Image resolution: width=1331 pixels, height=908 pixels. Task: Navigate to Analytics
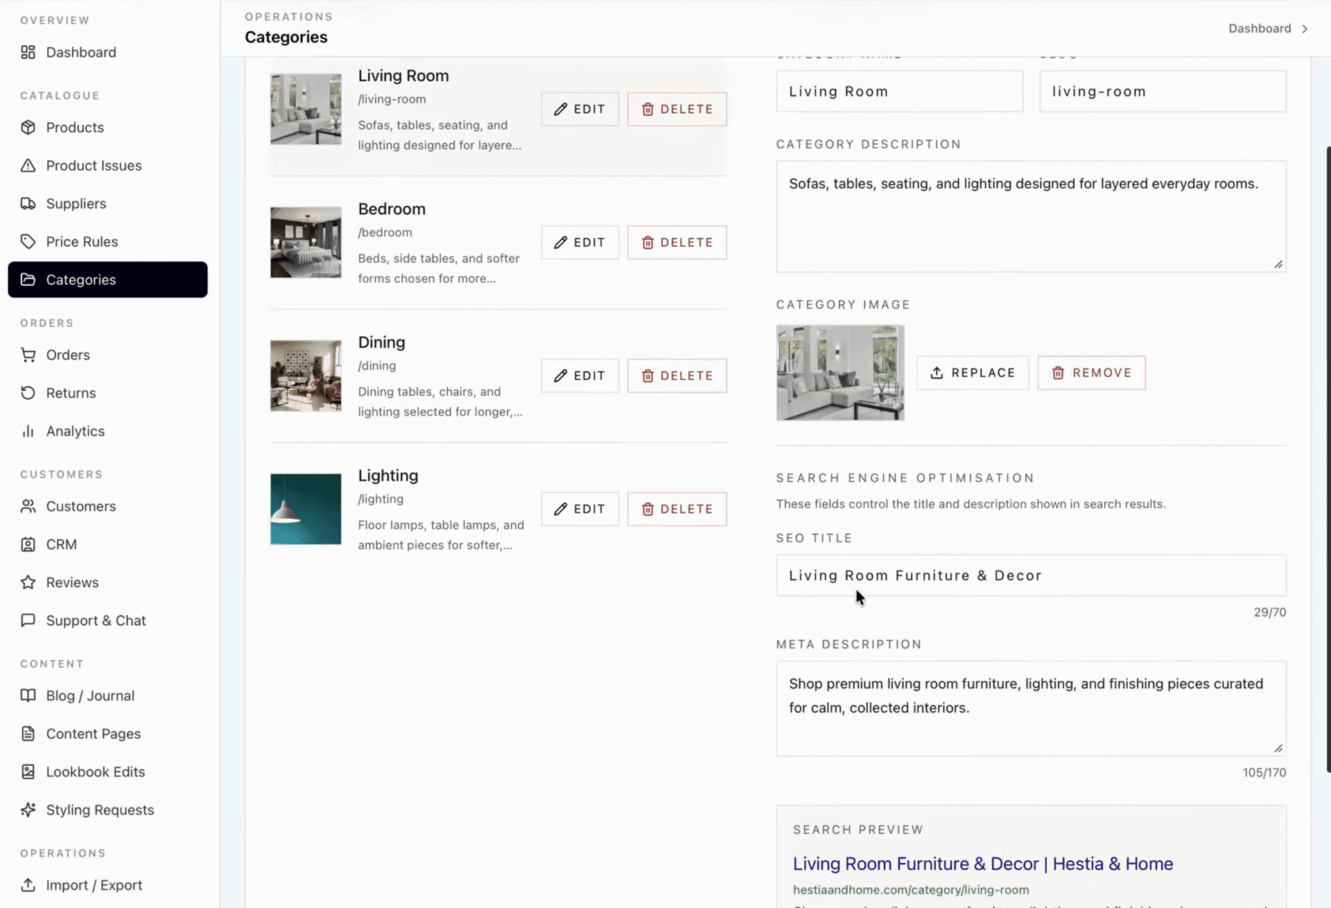click(x=107, y=431)
